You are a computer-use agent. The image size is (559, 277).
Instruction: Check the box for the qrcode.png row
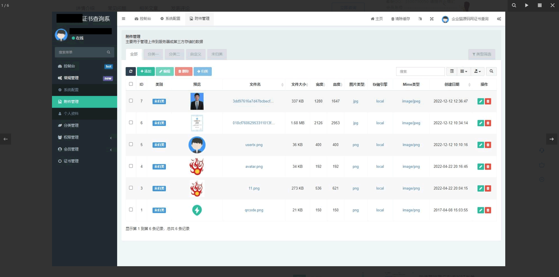(x=131, y=210)
